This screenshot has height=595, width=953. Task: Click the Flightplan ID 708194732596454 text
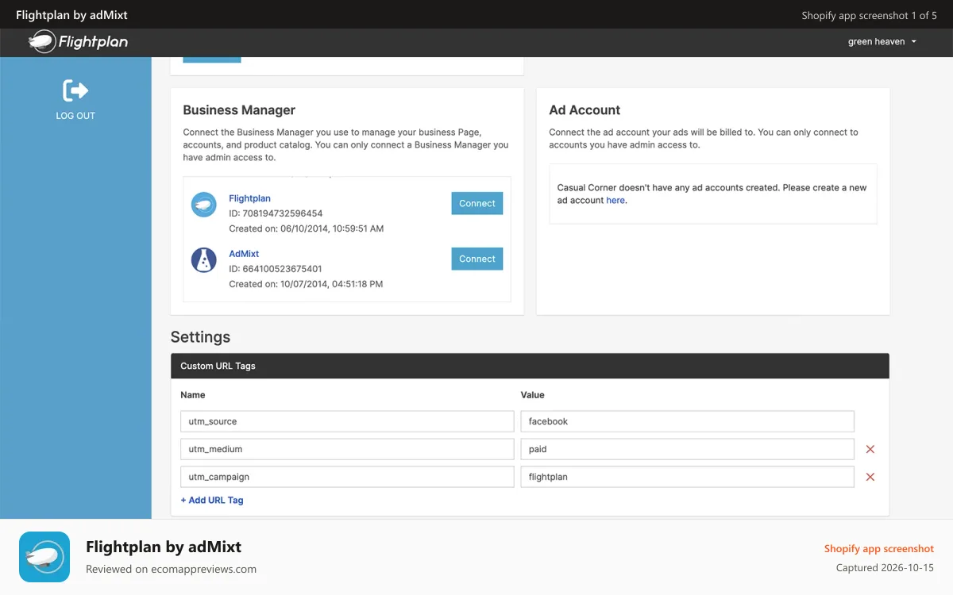coord(276,213)
